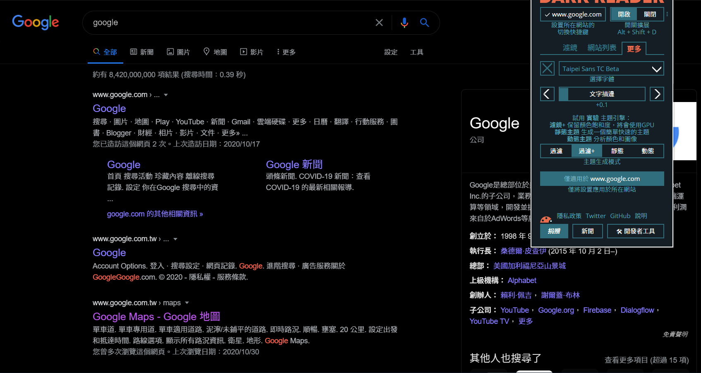The height and width of the screenshot is (373, 701).
Task: Select the 全部 search tab
Action: (105, 52)
